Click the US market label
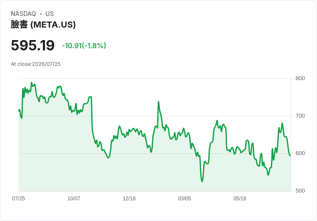The image size is (317, 221). (x=50, y=14)
